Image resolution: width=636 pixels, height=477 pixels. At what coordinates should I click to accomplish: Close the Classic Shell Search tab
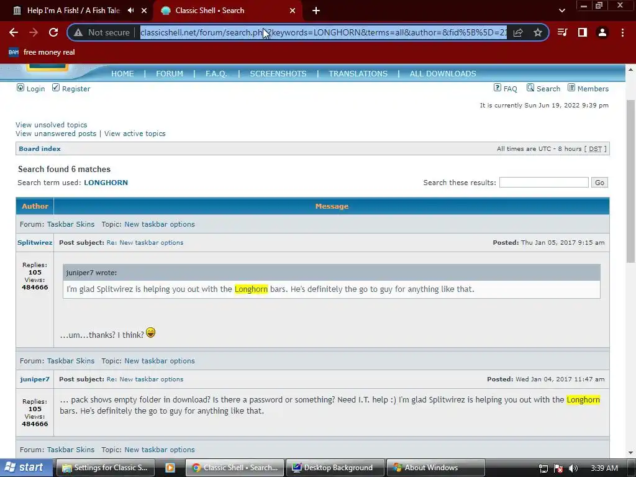(293, 11)
